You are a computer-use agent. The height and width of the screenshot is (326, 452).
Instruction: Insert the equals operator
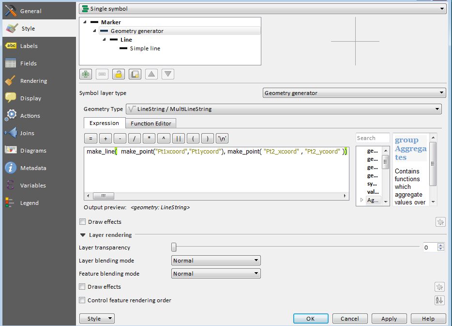pyautogui.click(x=90, y=139)
